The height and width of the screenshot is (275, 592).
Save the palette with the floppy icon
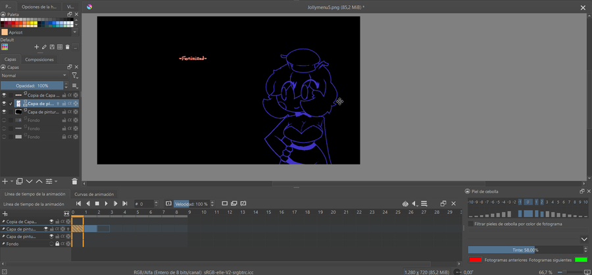[x=52, y=47]
